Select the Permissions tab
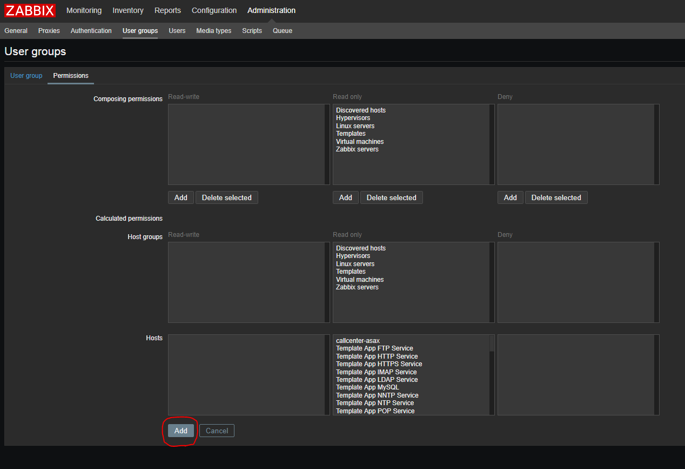 (71, 76)
